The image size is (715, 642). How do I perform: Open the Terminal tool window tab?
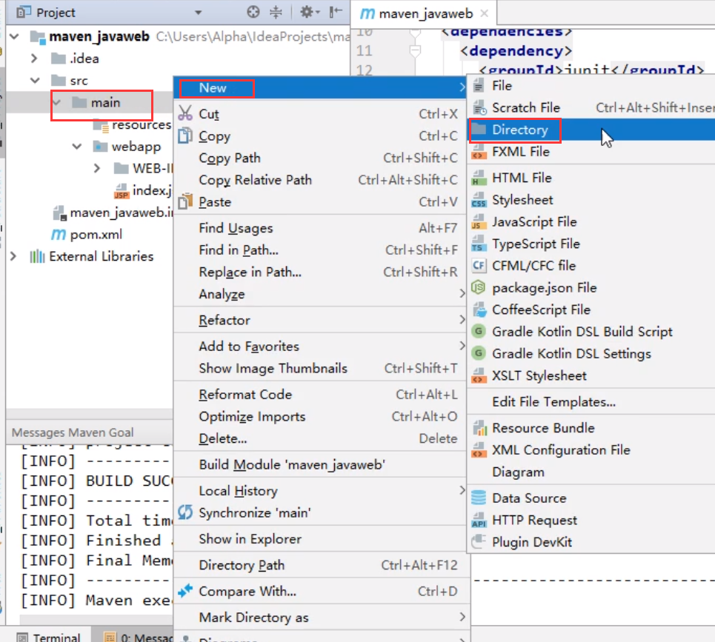point(48,637)
